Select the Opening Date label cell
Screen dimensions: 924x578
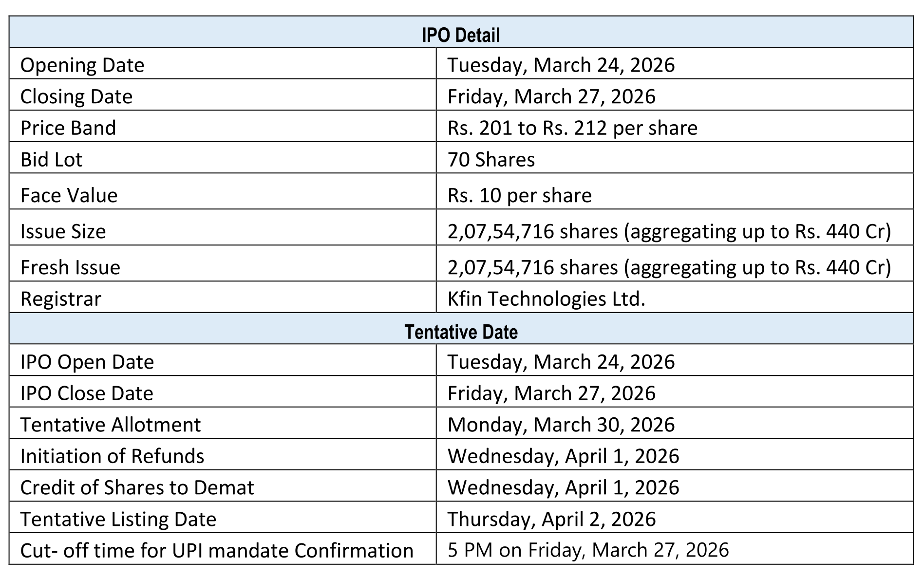82,65
